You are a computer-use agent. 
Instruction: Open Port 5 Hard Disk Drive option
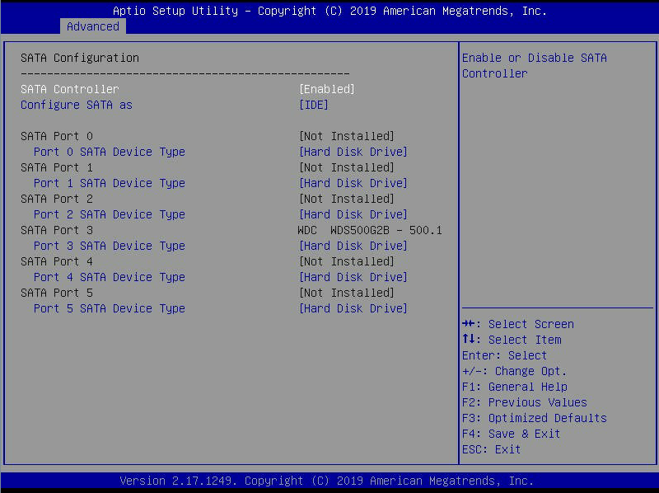coord(353,308)
